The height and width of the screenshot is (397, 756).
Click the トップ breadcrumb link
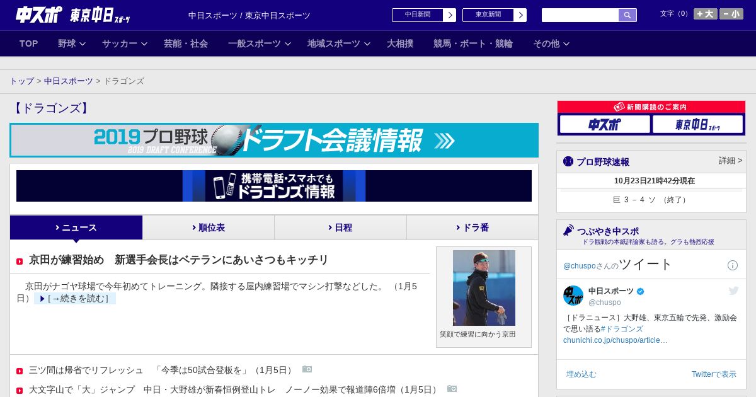(x=21, y=81)
